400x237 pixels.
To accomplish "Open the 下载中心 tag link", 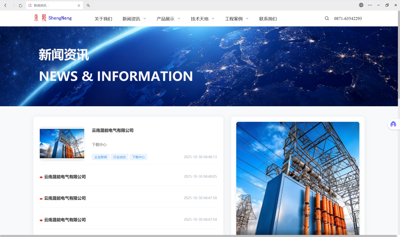I will click(138, 157).
